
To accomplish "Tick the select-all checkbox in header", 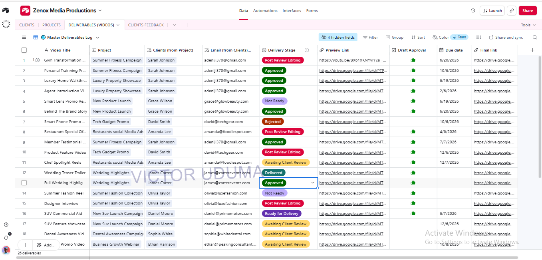I will (x=24, y=50).
